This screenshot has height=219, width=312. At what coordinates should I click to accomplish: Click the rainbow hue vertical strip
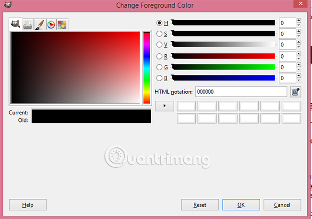[147, 68]
